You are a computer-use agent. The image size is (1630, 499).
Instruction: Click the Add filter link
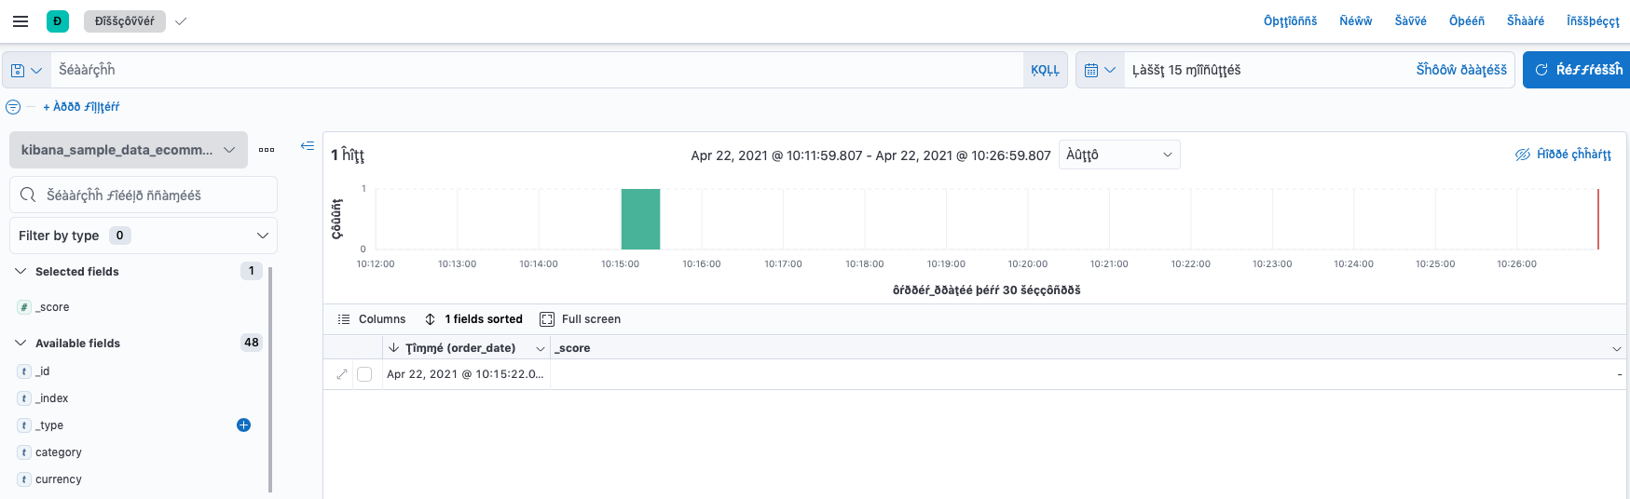(x=81, y=107)
